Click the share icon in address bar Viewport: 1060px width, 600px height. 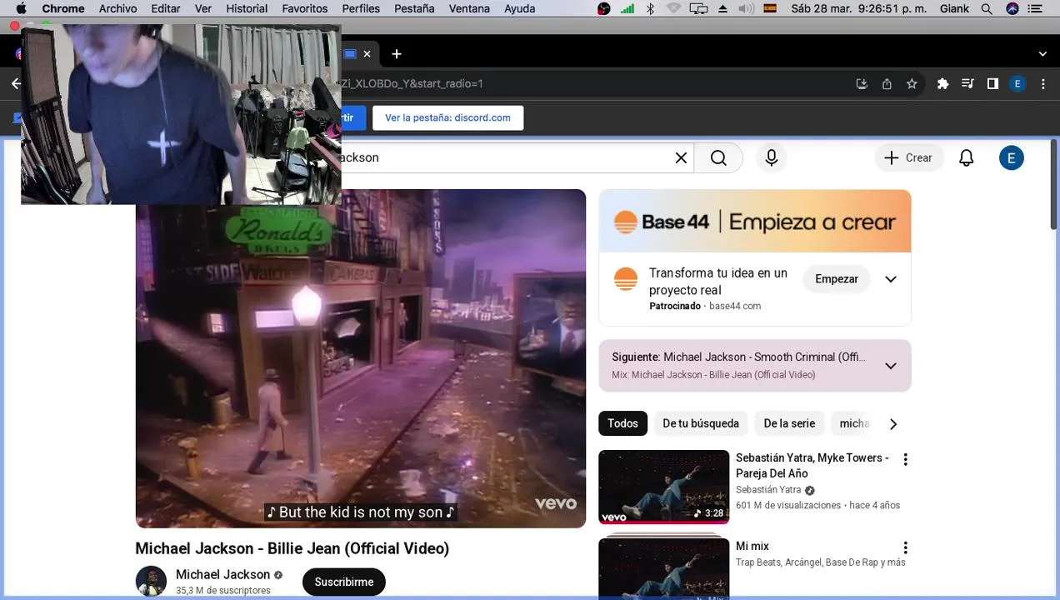tap(887, 83)
